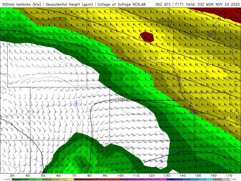This screenshot has width=241, height=181.
Task: Click the "F171" forecast hour text
Action: [180, 4]
